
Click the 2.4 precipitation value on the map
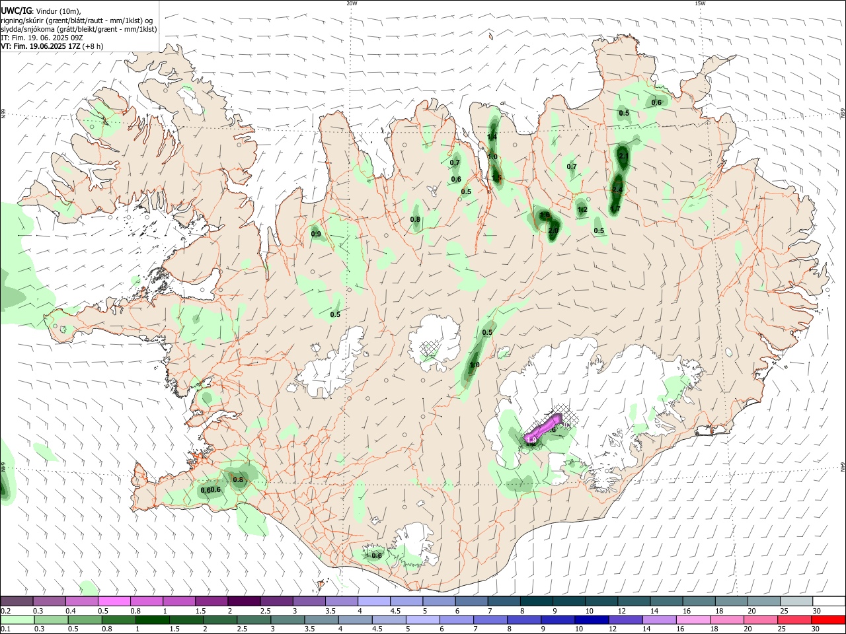click(617, 190)
